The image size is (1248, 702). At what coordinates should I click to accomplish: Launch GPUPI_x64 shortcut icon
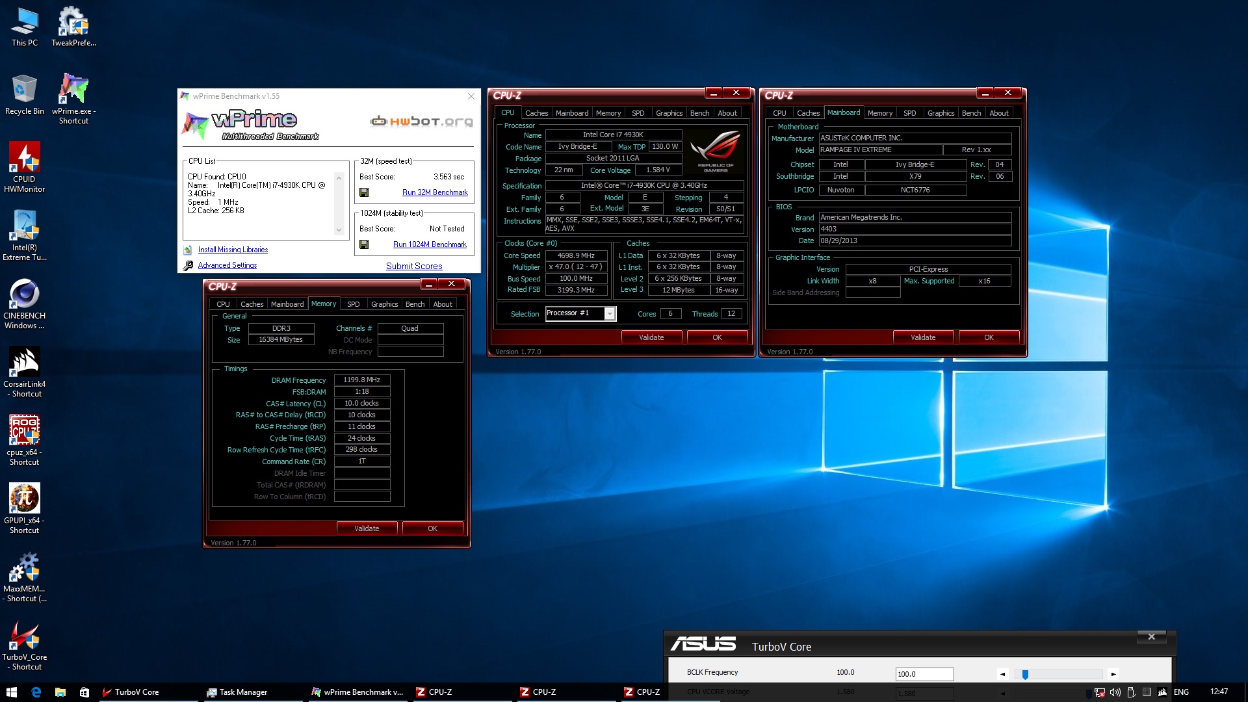click(25, 508)
